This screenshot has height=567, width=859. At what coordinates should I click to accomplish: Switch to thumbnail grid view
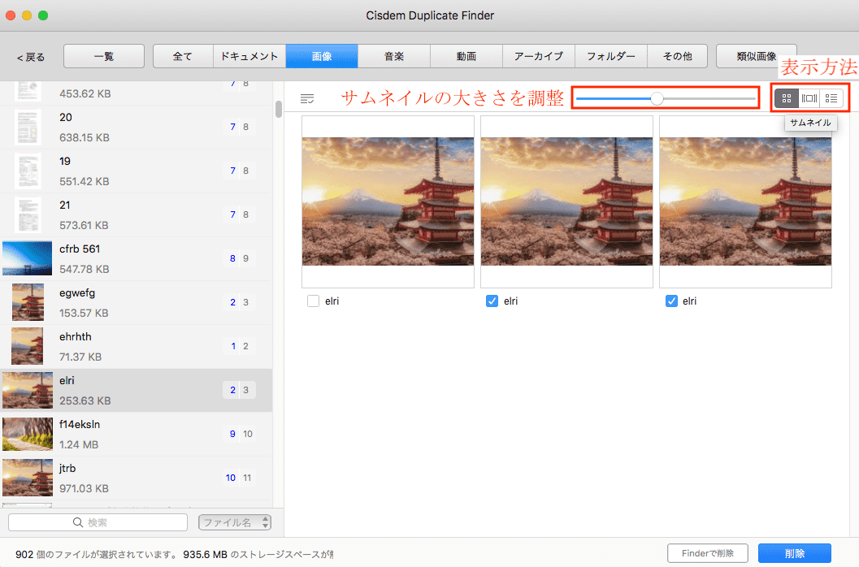click(786, 98)
